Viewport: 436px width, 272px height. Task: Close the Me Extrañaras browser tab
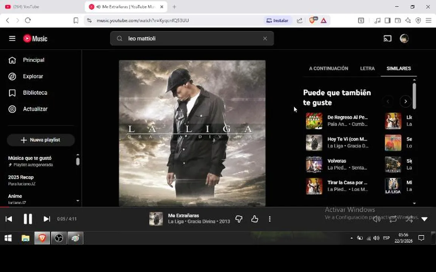click(x=162, y=7)
